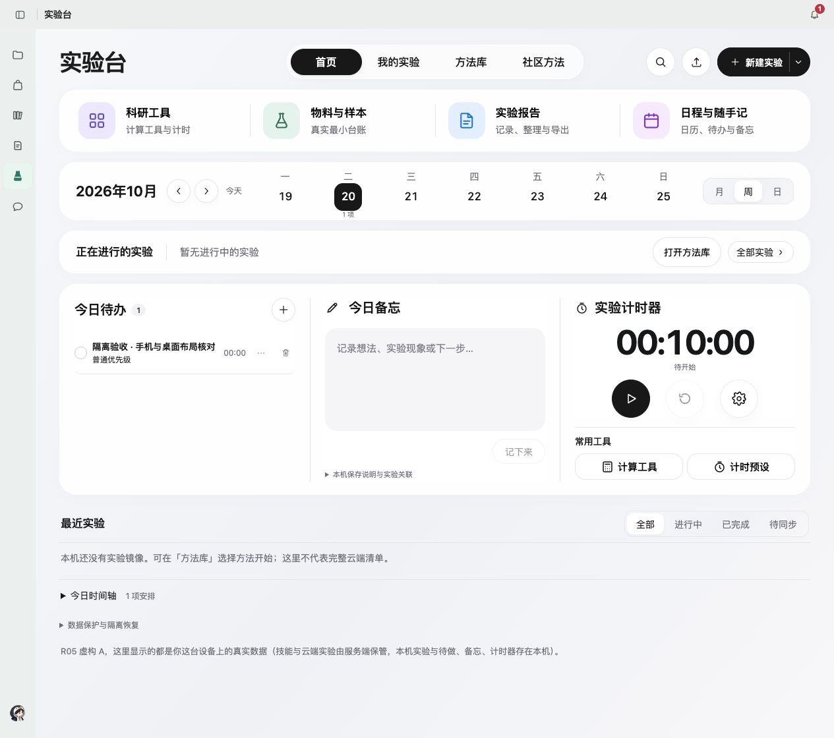Click into the 今日备忘 memo text area
Image resolution: width=834 pixels, height=738 pixels.
tap(435, 380)
